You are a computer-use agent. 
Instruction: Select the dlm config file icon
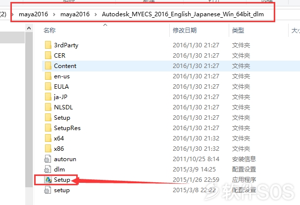[48, 169]
